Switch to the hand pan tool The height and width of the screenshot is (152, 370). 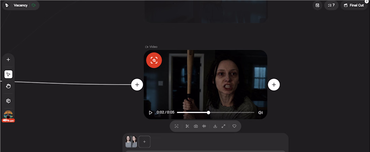tap(8, 86)
